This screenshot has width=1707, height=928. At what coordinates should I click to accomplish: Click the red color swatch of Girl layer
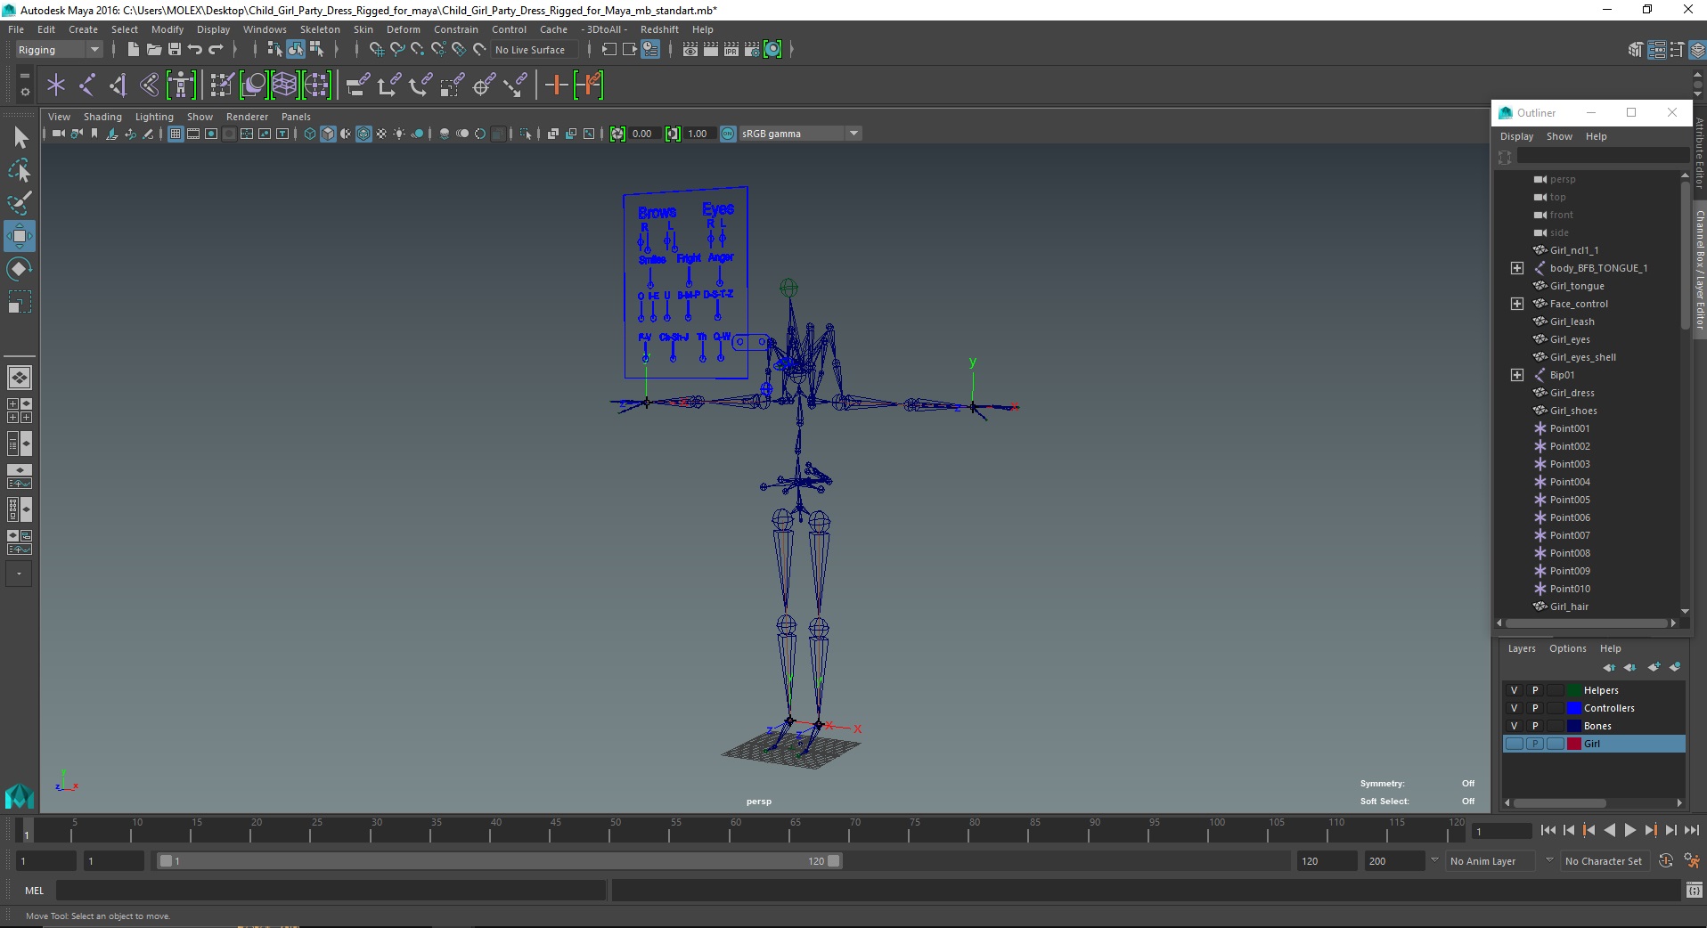(1574, 744)
